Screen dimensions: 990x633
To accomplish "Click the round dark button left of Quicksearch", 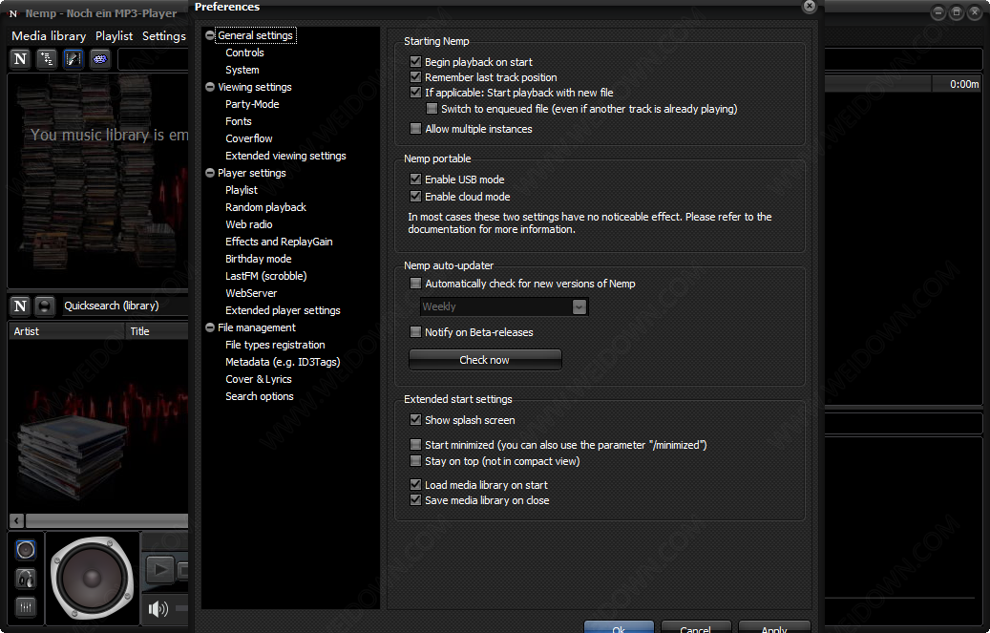I will 44,306.
